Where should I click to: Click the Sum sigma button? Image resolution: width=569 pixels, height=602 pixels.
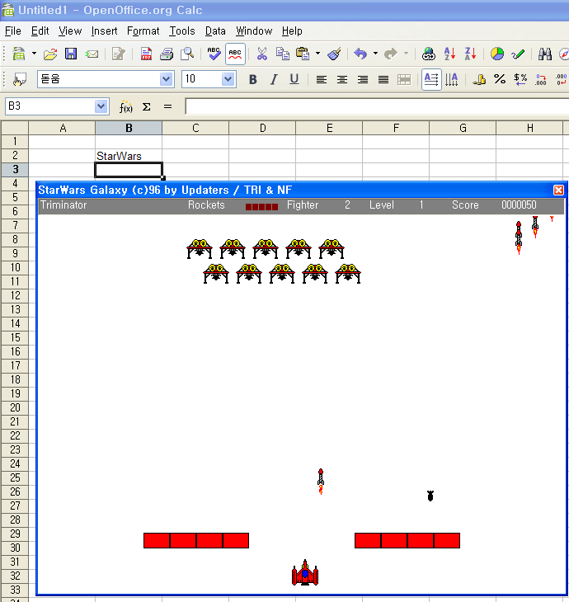coord(146,106)
